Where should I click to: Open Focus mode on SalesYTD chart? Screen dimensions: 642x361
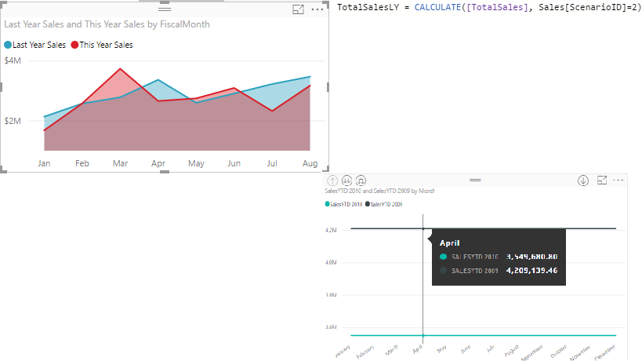pos(602,180)
